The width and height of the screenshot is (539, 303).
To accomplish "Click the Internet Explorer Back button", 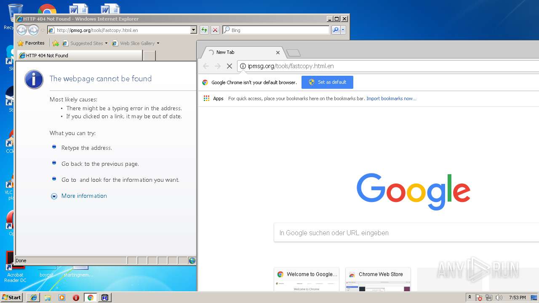I will coord(21,30).
